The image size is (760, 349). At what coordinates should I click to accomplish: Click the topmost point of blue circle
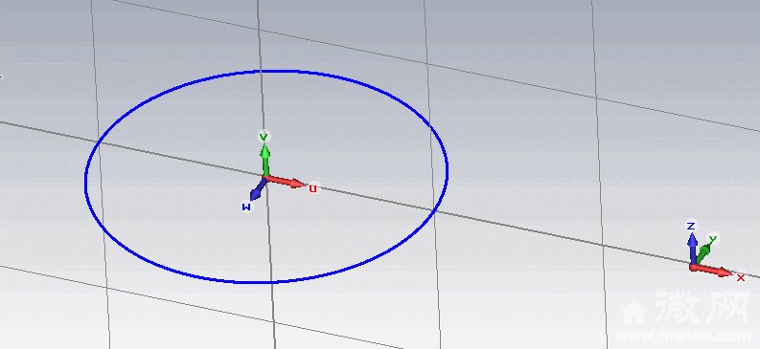click(x=284, y=72)
